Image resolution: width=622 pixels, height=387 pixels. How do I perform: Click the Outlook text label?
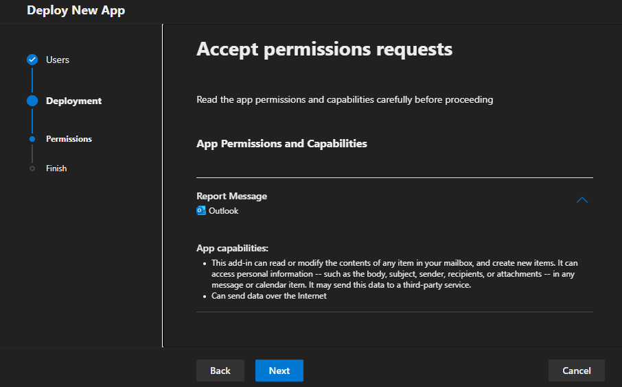coord(223,211)
